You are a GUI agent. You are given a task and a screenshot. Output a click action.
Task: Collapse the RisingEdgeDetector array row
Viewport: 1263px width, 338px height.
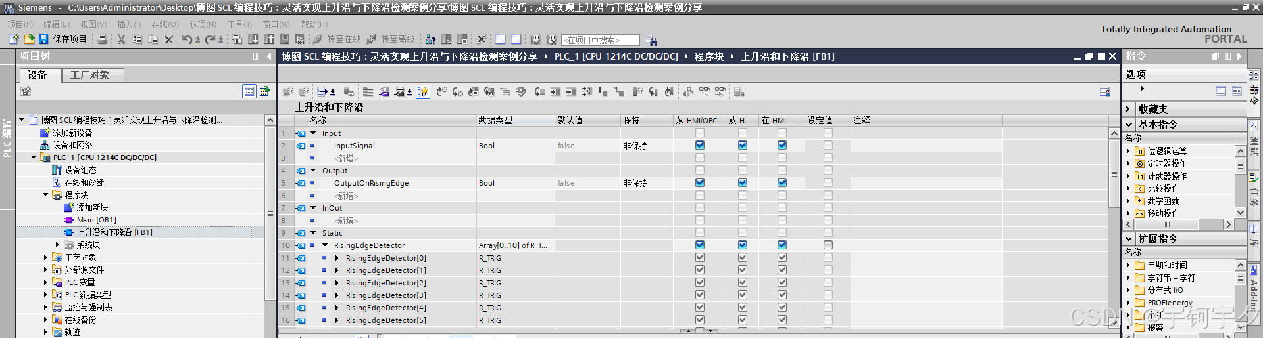(325, 245)
